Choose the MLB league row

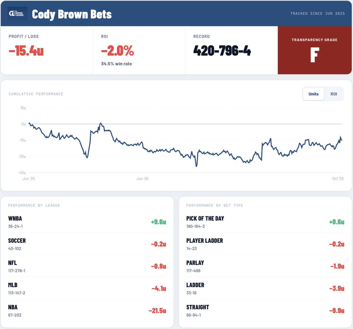(x=87, y=288)
